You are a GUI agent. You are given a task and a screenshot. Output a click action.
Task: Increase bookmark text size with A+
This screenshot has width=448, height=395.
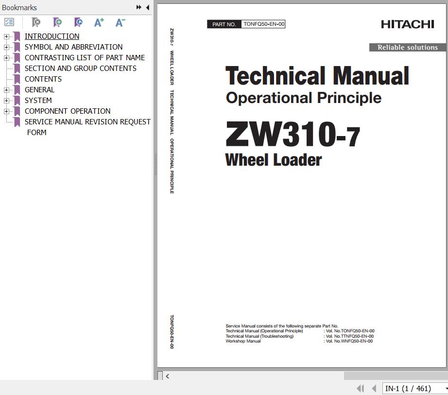pos(99,22)
